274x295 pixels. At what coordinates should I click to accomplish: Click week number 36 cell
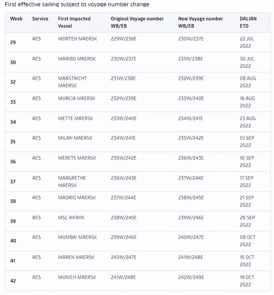pos(13,162)
